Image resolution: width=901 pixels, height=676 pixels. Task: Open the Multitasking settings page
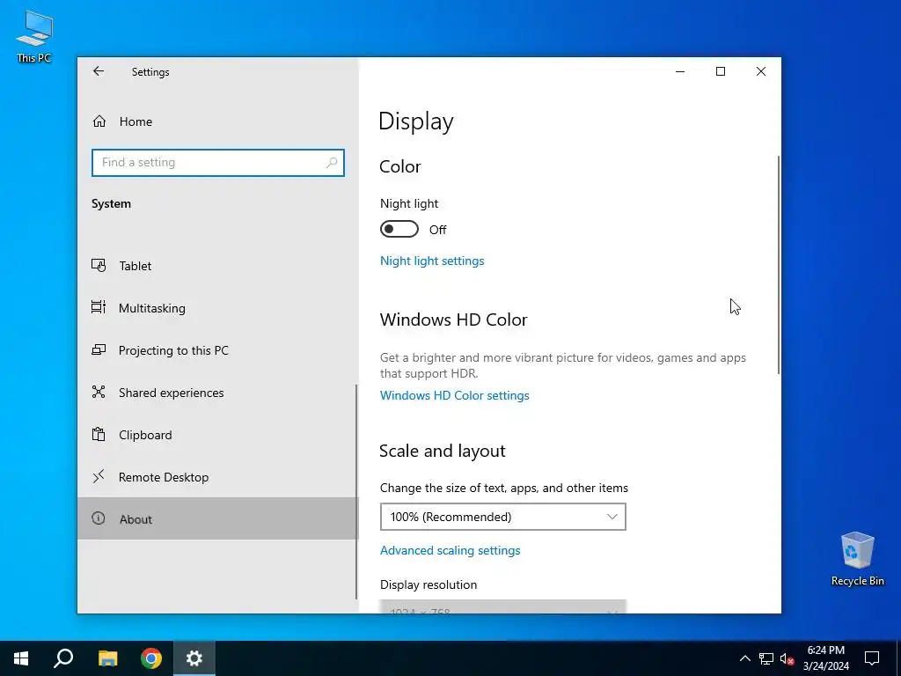click(x=217, y=307)
